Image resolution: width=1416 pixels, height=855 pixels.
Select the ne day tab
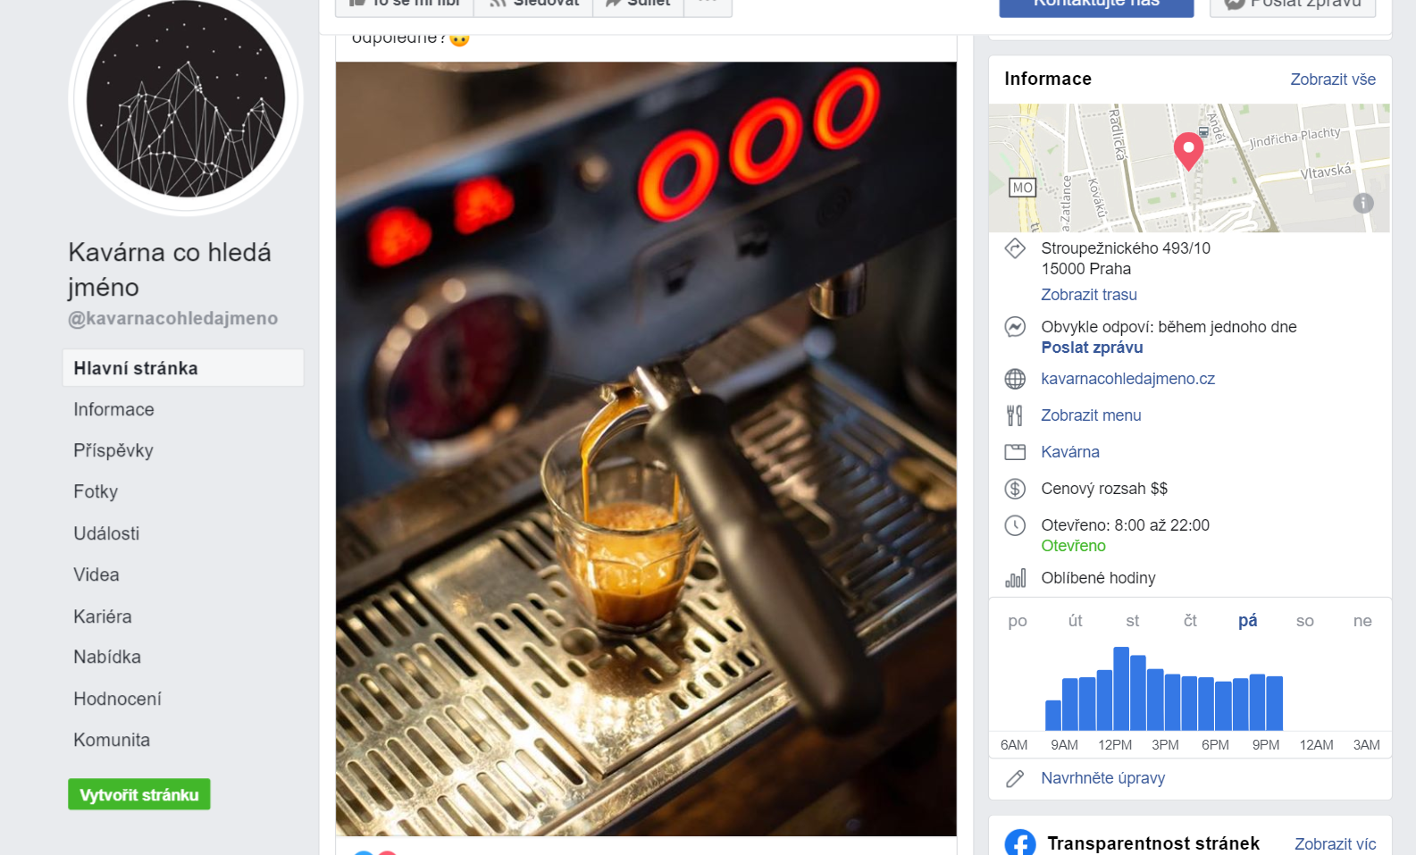[x=1362, y=621]
